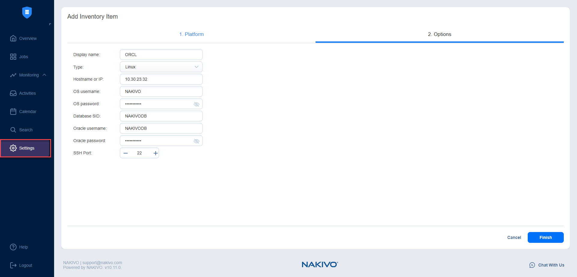The image size is (577, 277).
Task: Click the Search magnifier icon
Action: tap(13, 130)
